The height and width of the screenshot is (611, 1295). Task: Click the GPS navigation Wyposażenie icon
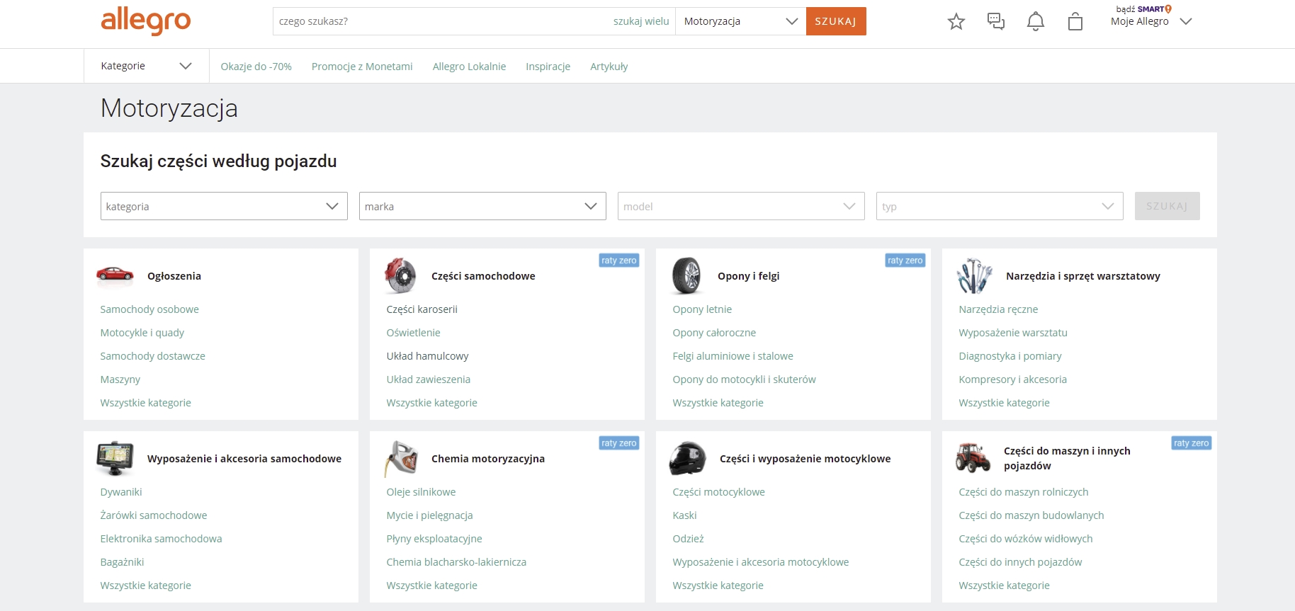(x=115, y=458)
